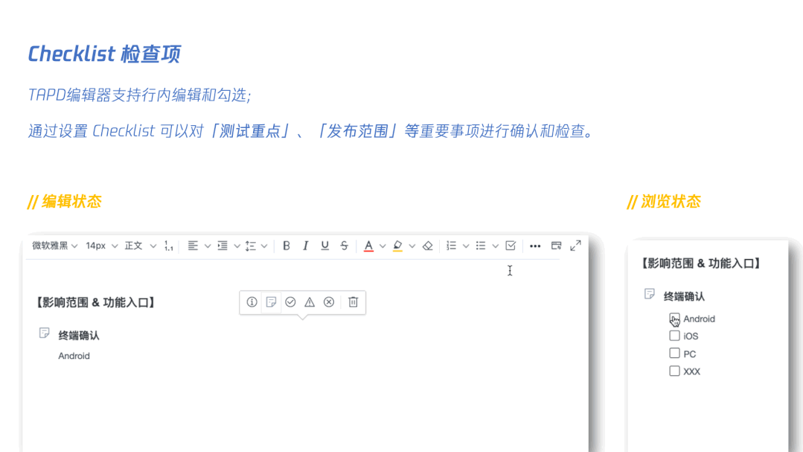
Task: Click the cancel cross icon in the popup
Action: [328, 302]
